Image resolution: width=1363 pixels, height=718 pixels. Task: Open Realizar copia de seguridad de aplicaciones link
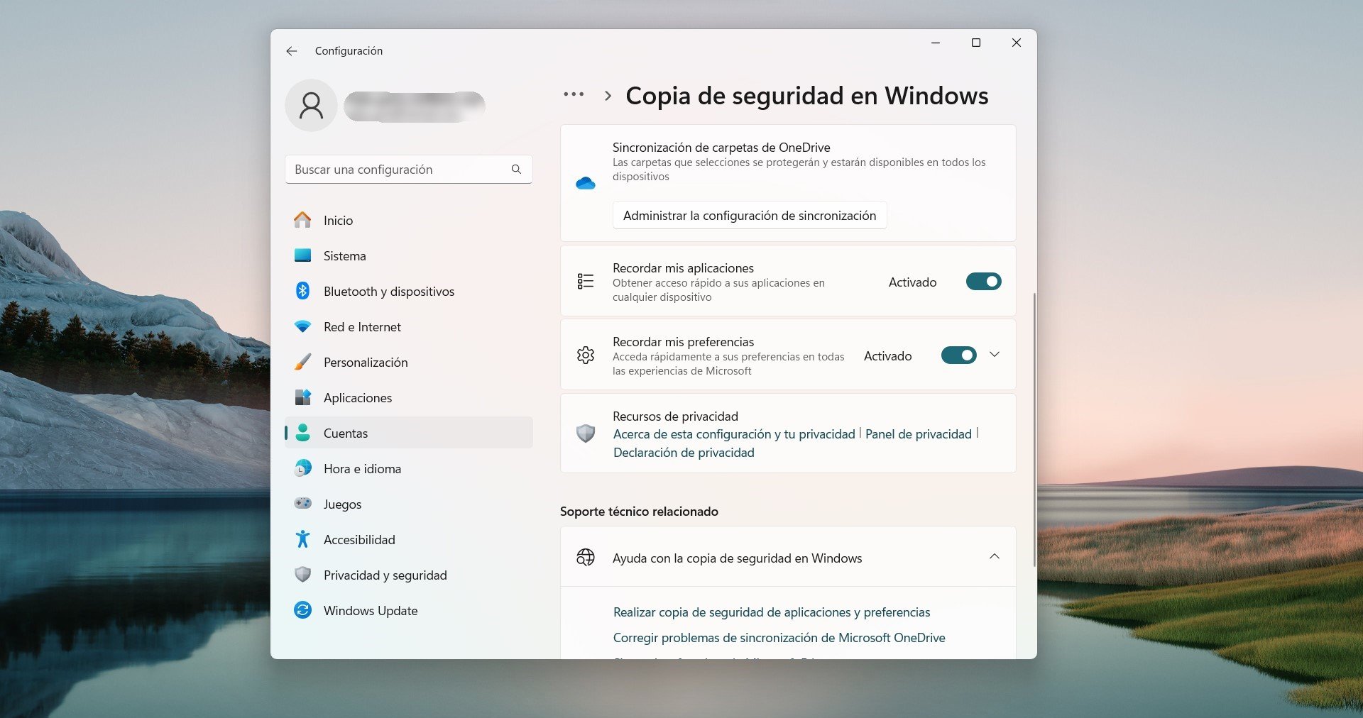tap(772, 612)
